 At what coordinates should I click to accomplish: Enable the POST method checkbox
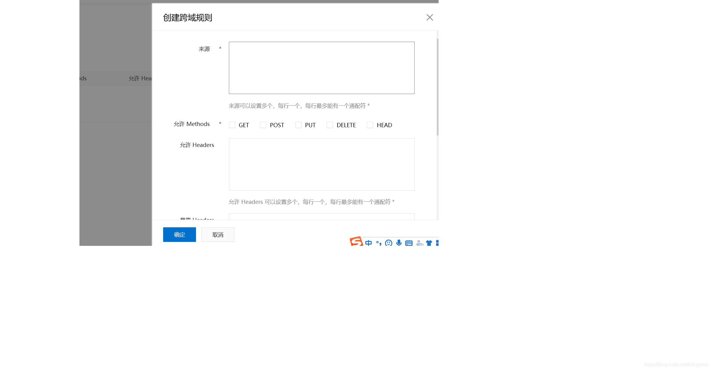click(x=263, y=125)
